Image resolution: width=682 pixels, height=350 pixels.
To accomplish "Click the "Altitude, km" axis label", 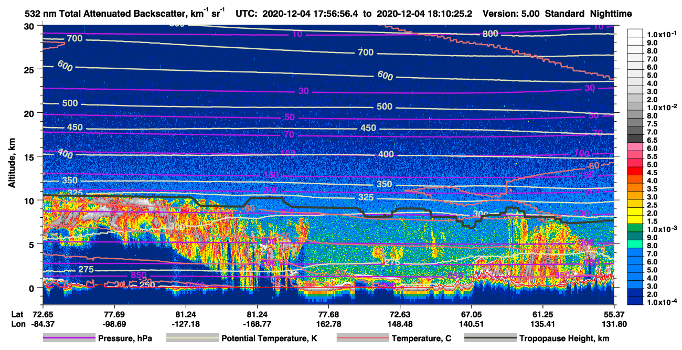I will [11, 164].
